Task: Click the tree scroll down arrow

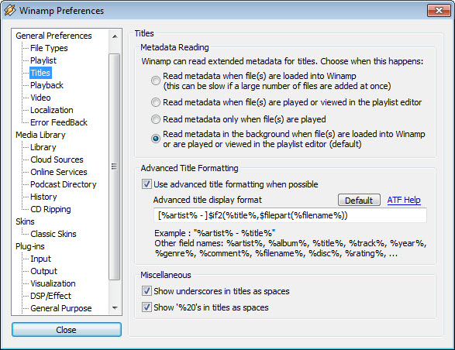Action: coord(115,307)
